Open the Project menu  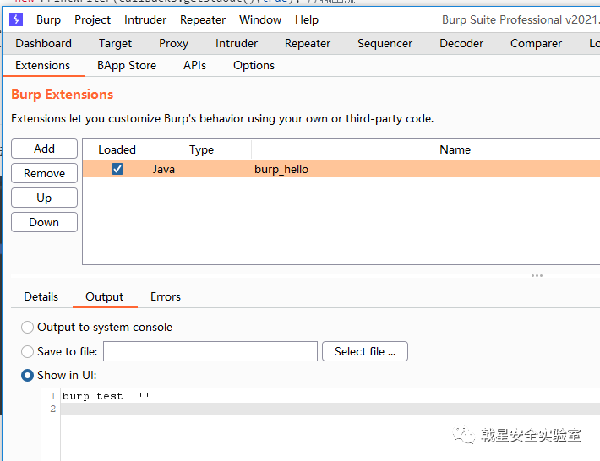(93, 19)
